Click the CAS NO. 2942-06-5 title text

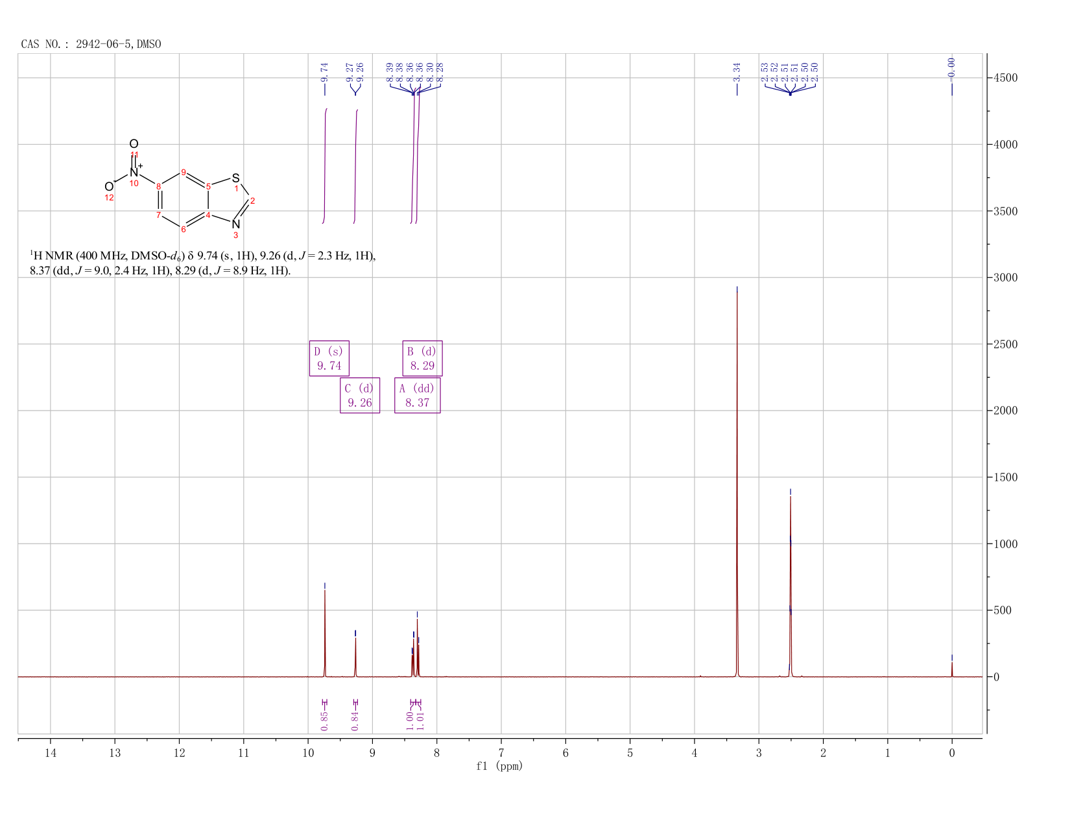coord(91,44)
